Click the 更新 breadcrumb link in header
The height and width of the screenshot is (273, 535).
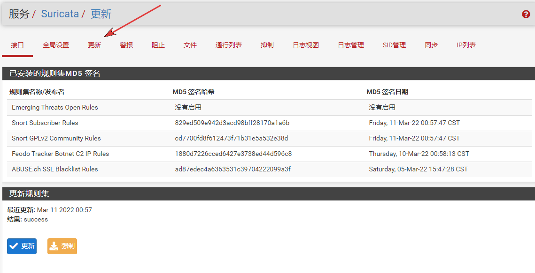click(x=101, y=14)
